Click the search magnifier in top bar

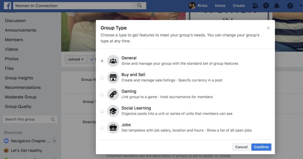(x=139, y=6)
